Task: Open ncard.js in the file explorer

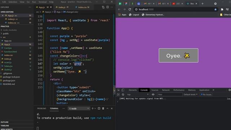Action: [x=8, y=62]
